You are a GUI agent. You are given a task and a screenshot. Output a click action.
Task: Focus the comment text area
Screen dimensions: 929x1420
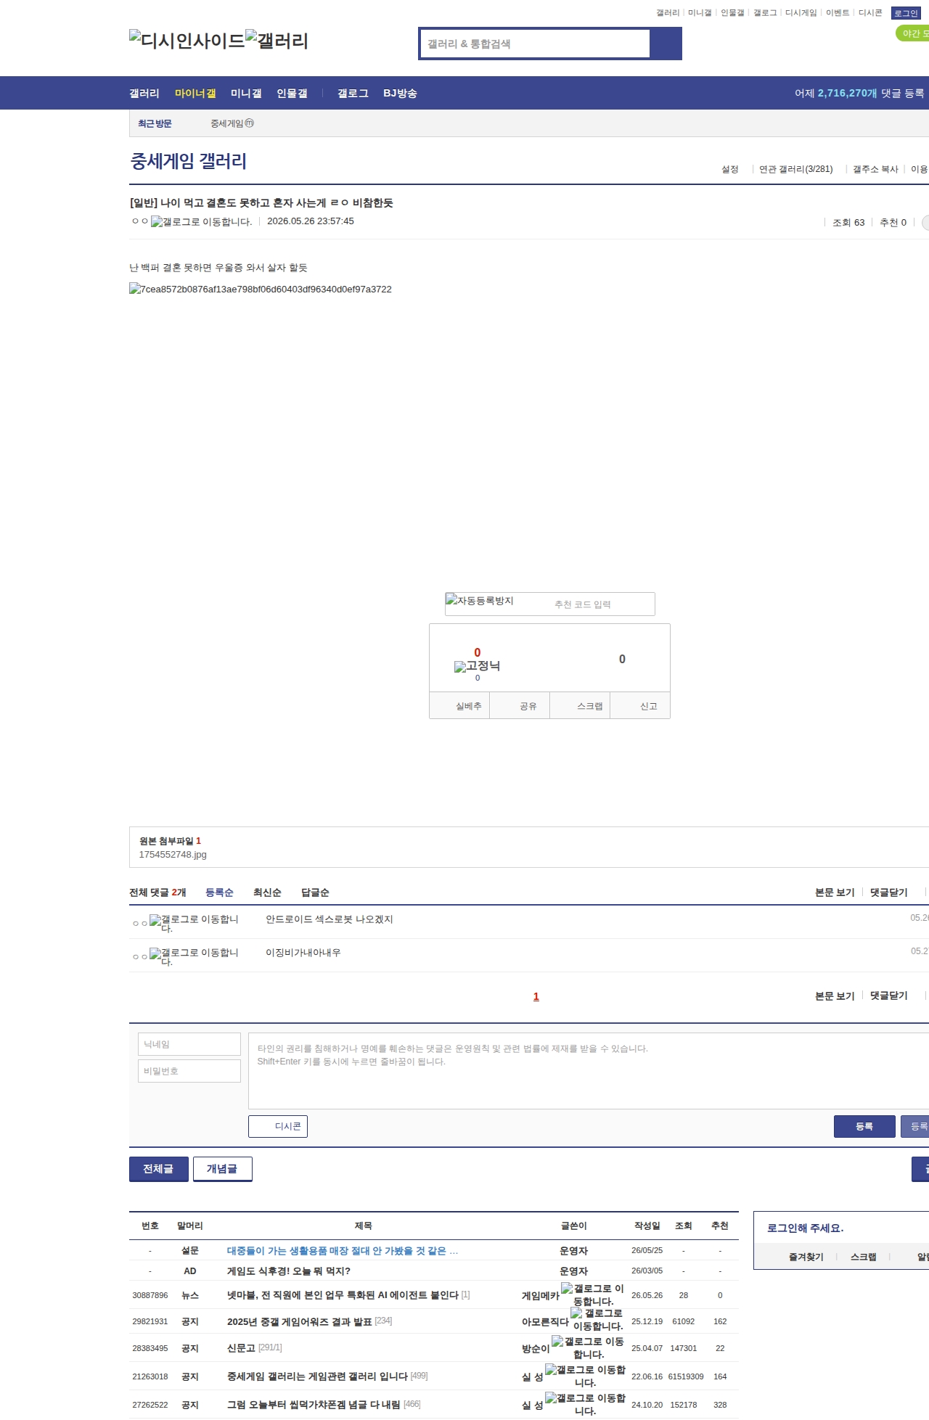(x=589, y=1071)
